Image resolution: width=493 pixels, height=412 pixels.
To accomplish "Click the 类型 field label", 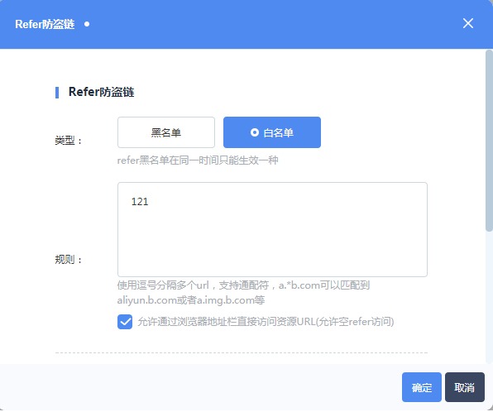I will pos(68,141).
